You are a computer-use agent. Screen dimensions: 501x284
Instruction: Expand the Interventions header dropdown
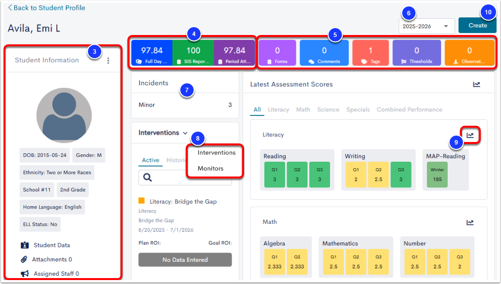coord(185,133)
